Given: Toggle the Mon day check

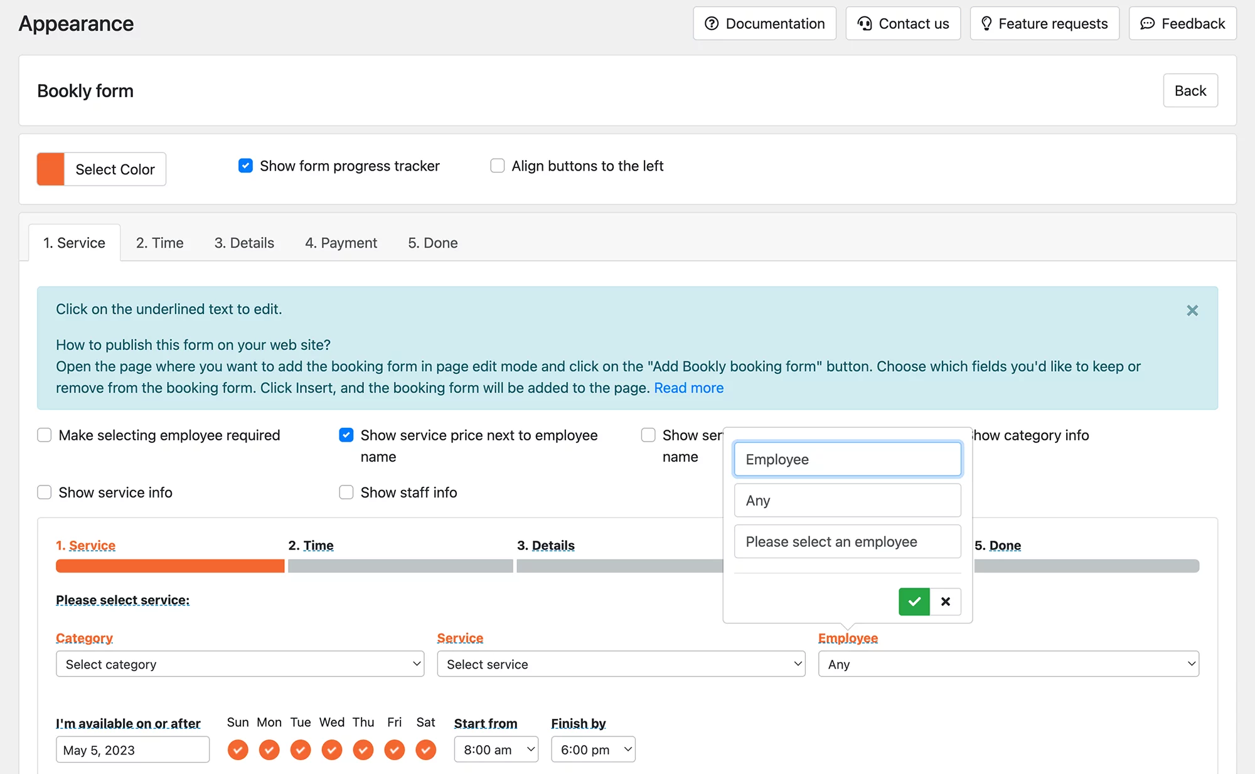Looking at the screenshot, I should click(x=269, y=750).
